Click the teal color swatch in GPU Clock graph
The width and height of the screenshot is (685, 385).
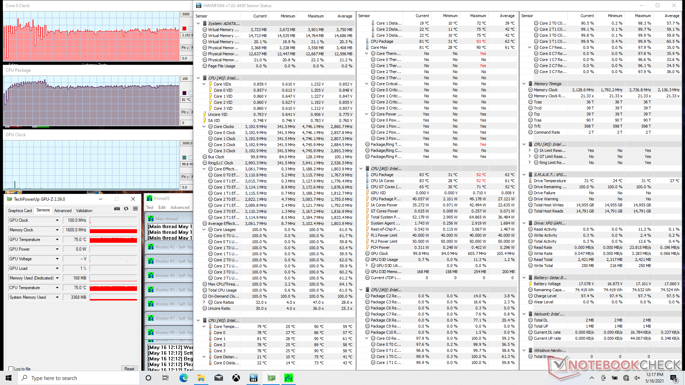point(184,158)
